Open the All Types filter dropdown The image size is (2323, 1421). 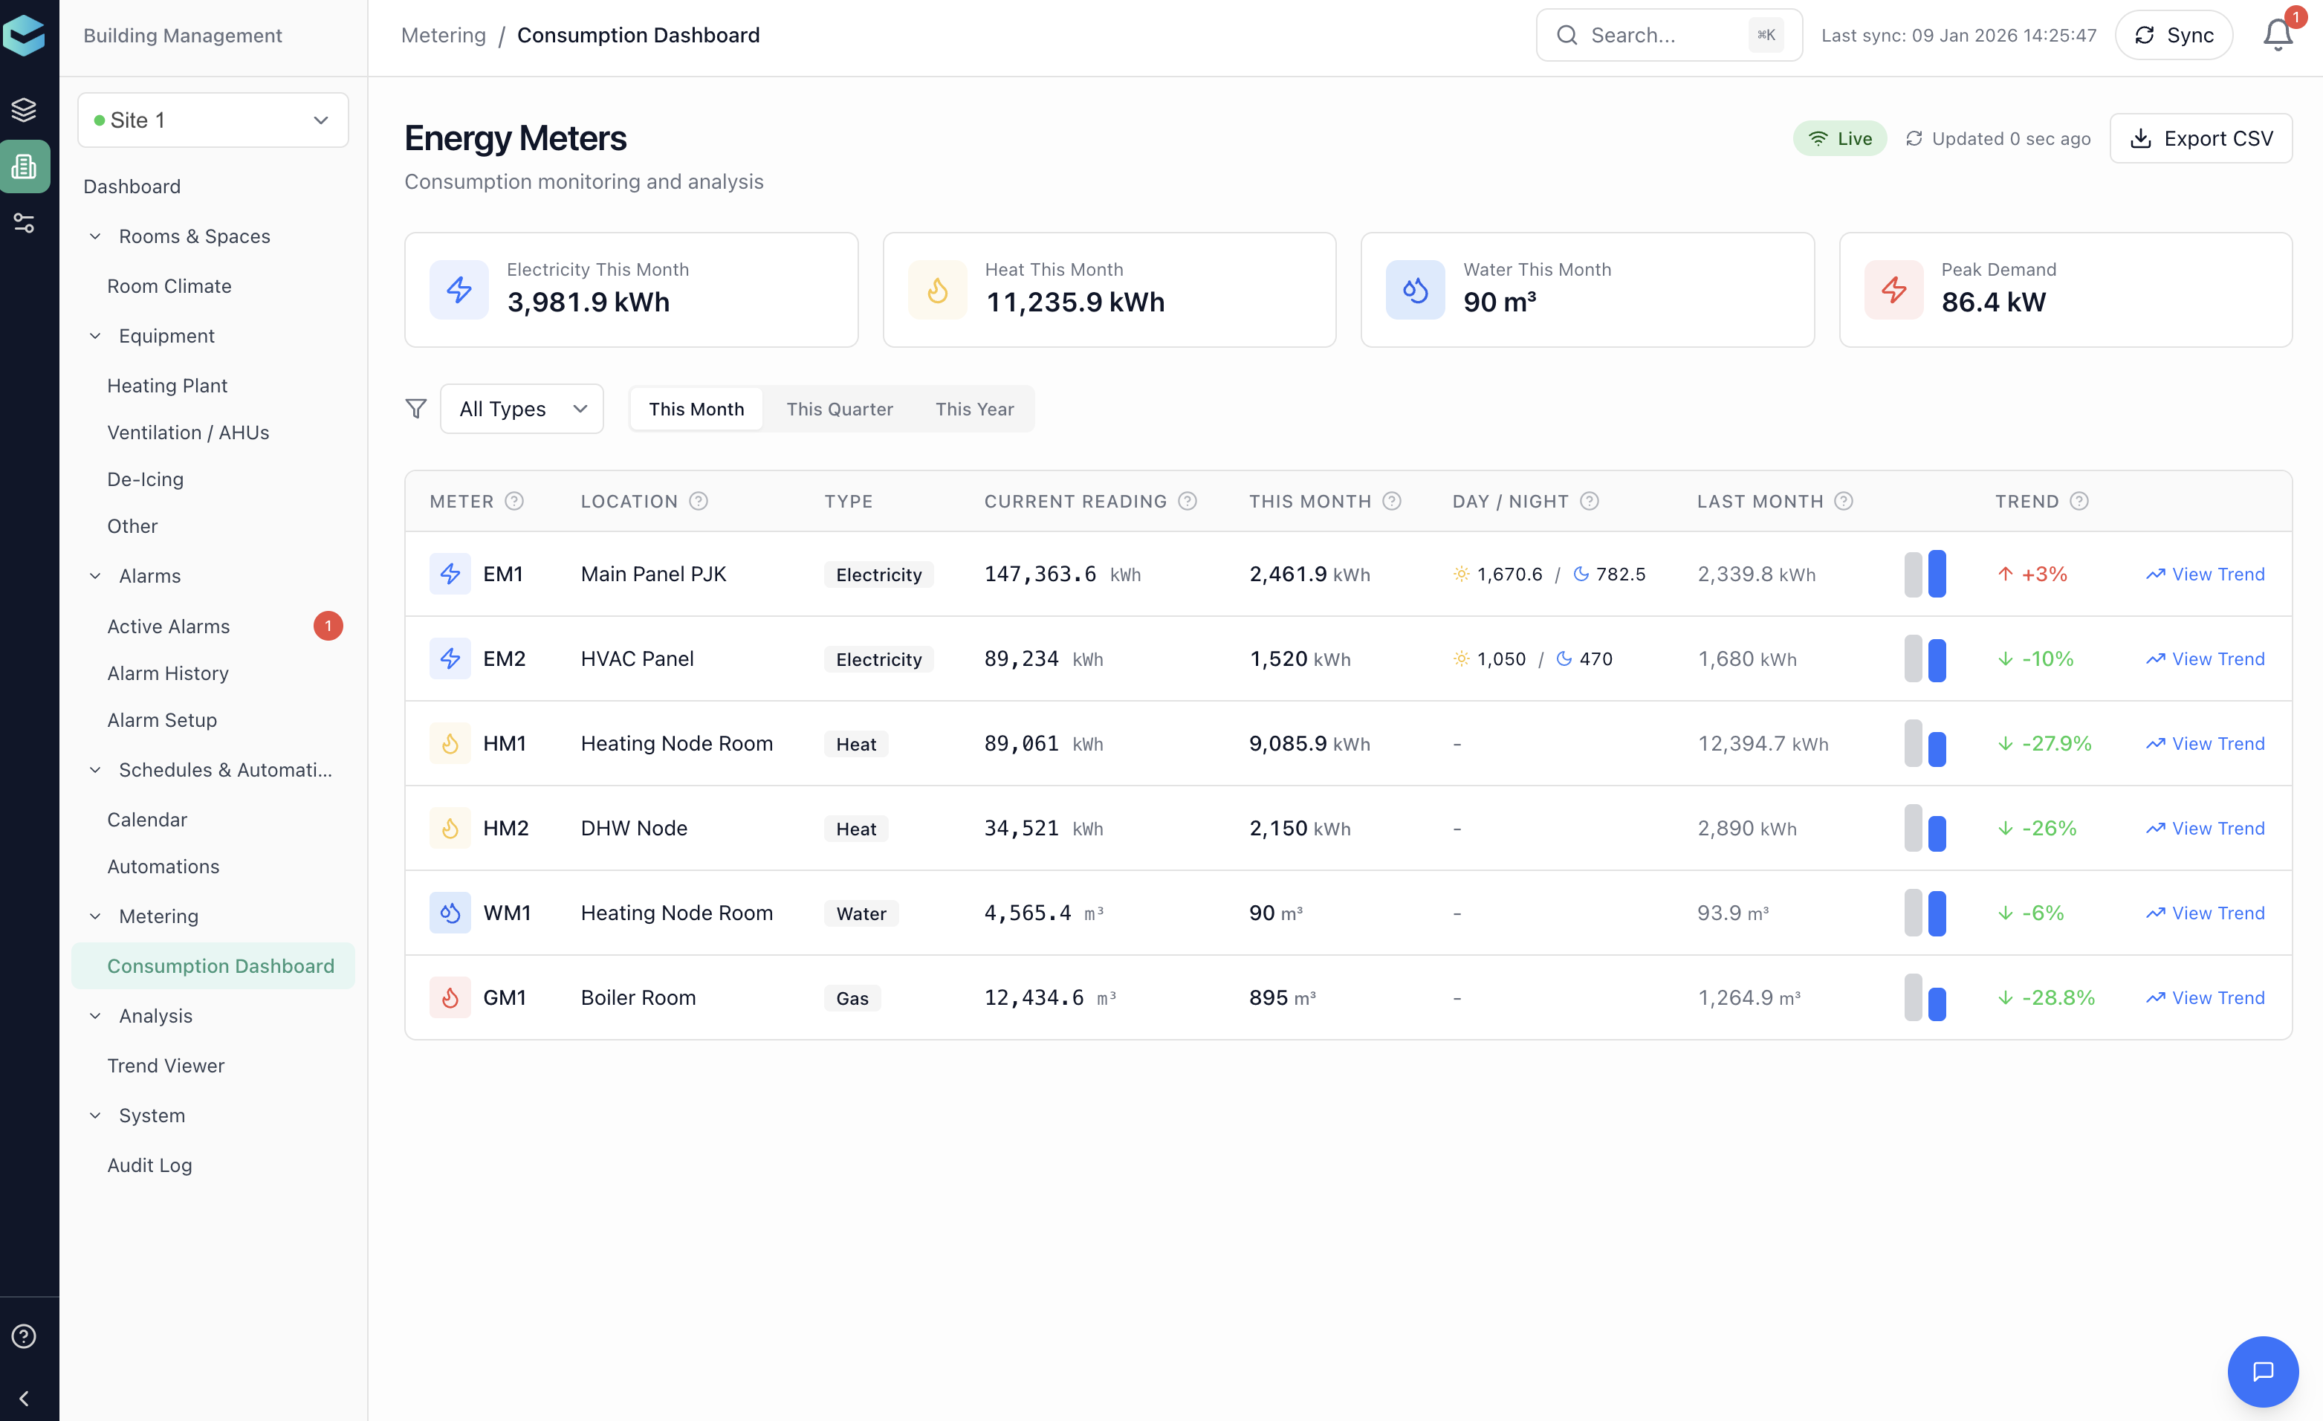tap(522, 408)
